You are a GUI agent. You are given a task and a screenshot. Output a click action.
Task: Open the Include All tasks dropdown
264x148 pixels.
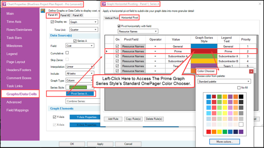(x=80, y=74)
